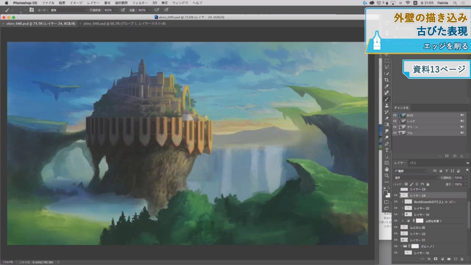Collapse the グループ 1 group arrow
The height and width of the screenshot is (265, 471).
(x=401, y=246)
